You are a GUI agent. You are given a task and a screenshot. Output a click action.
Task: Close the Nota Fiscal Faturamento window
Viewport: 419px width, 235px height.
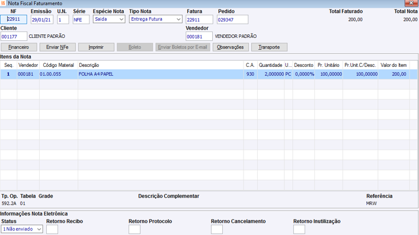pyautogui.click(x=411, y=3)
